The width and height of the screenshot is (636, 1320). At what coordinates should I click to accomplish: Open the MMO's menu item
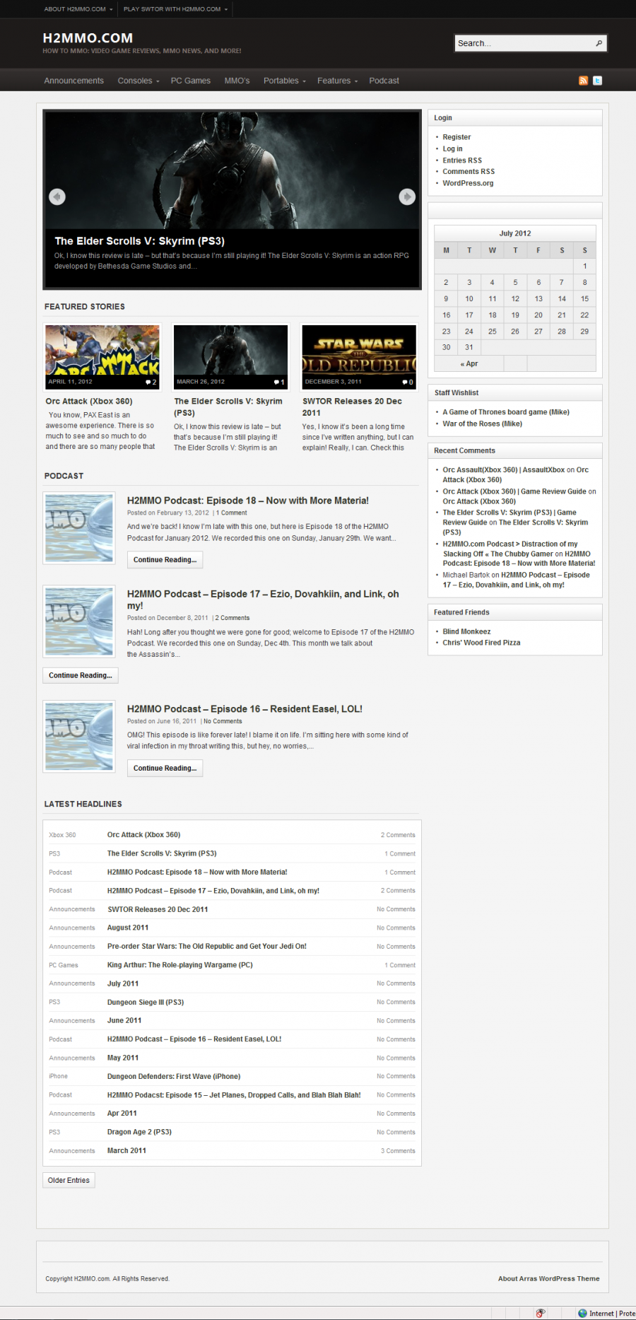tap(237, 81)
